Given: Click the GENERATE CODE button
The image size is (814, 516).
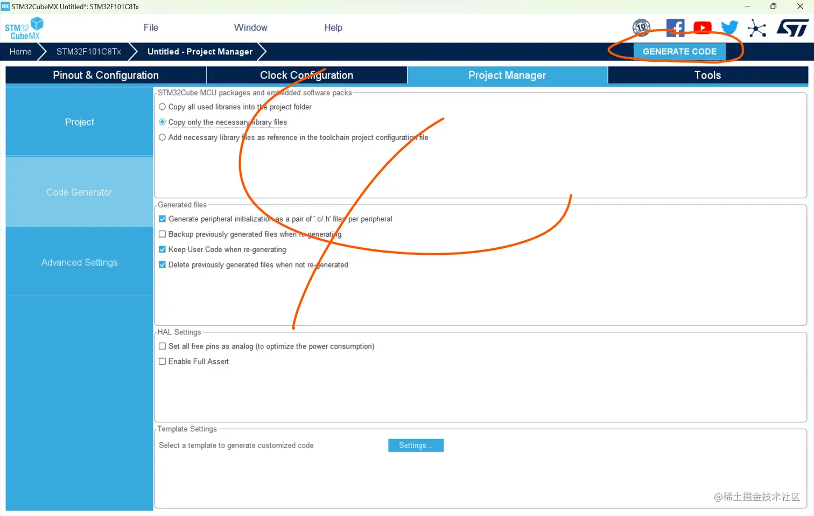Looking at the screenshot, I should 679,52.
